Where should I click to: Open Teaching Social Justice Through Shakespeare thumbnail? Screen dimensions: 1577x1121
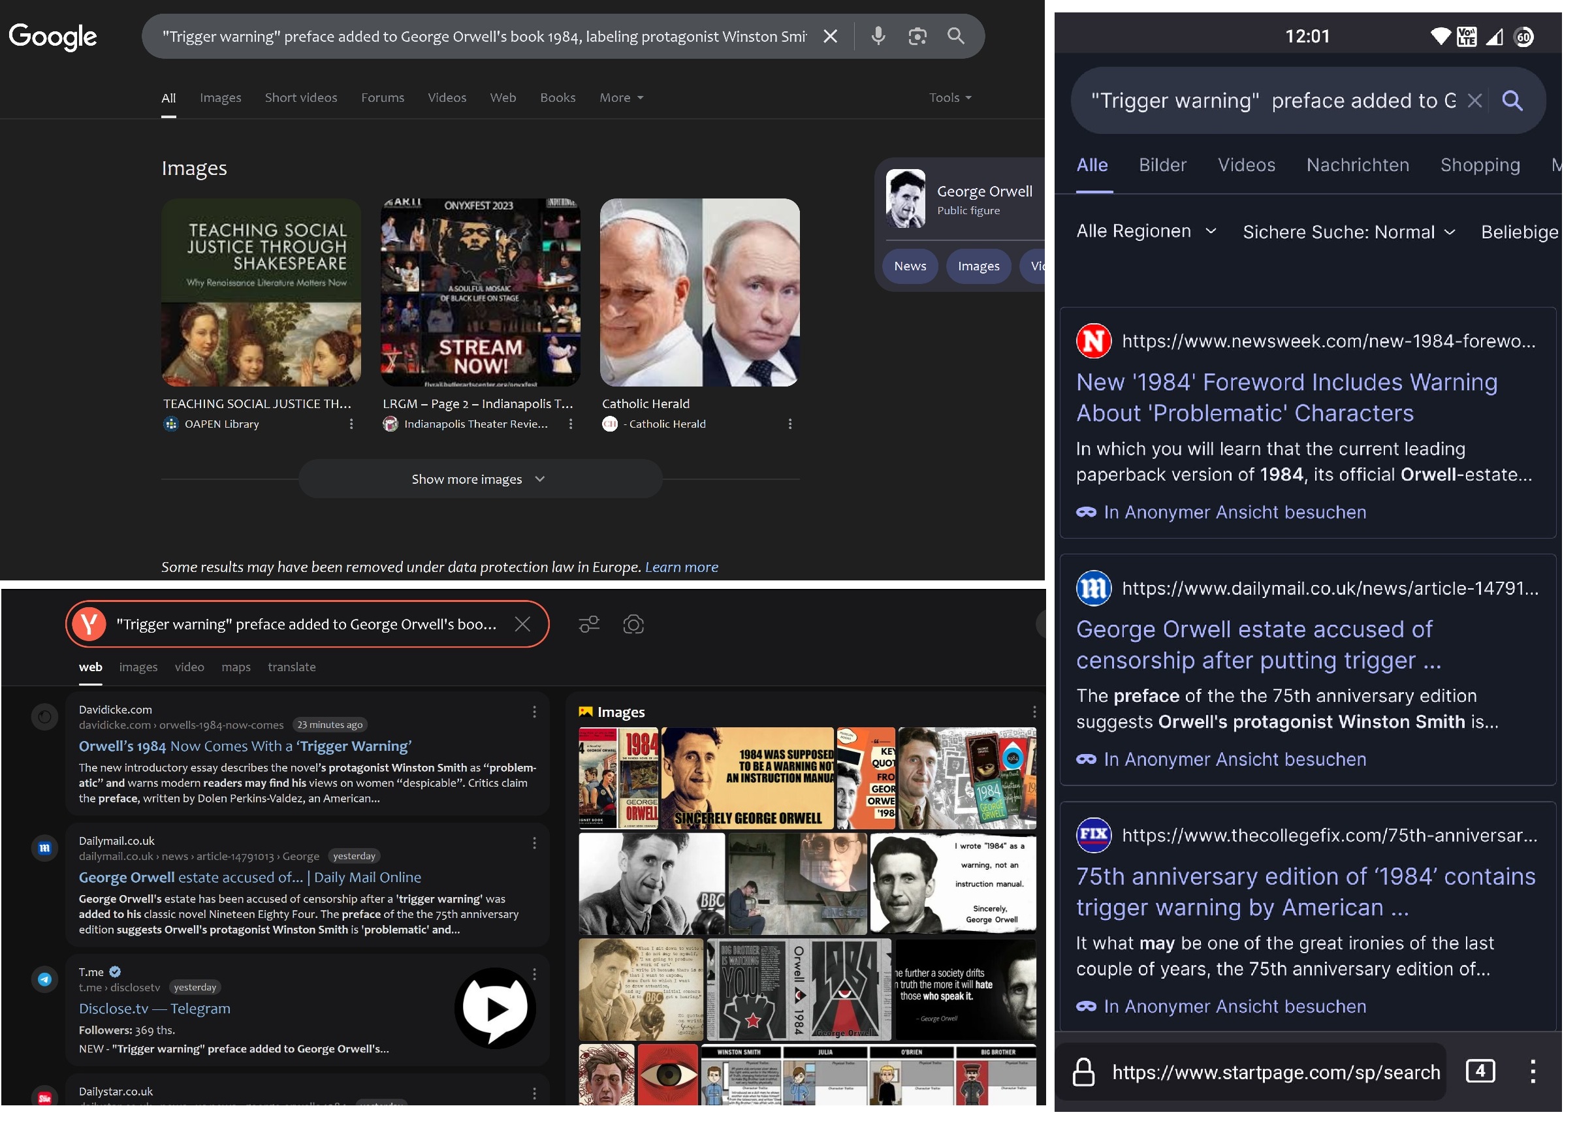(263, 294)
